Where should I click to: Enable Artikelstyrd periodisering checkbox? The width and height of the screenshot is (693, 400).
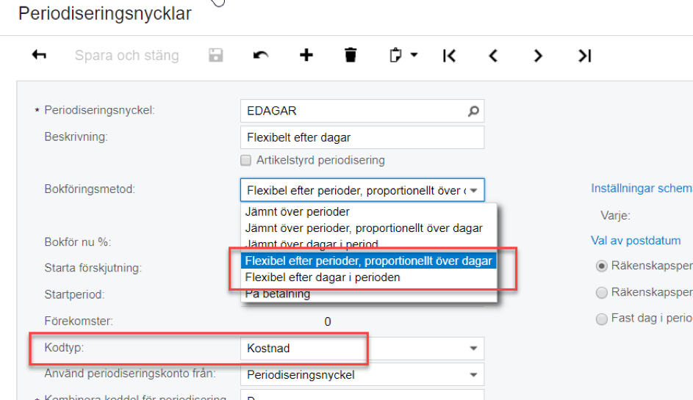[246, 160]
